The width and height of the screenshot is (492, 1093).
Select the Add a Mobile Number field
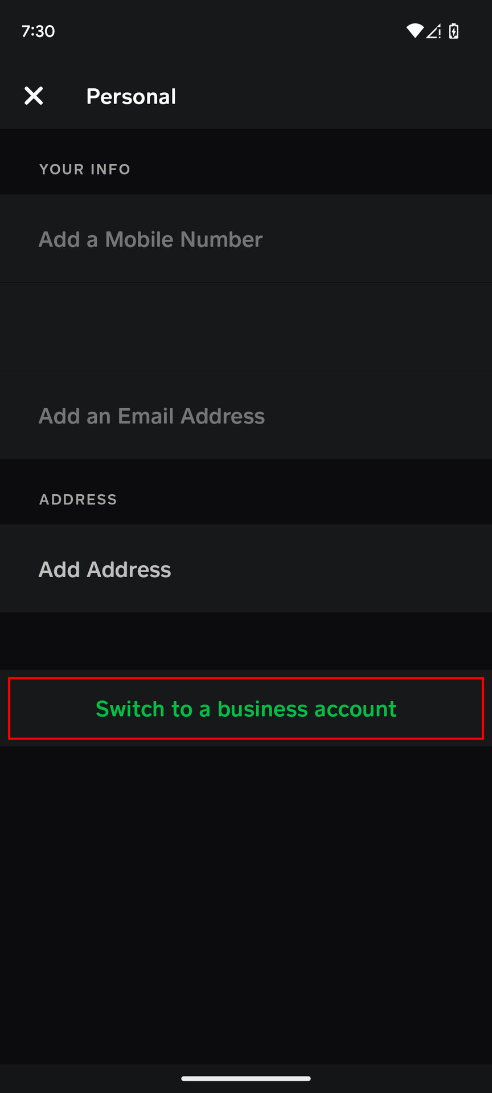(x=150, y=239)
